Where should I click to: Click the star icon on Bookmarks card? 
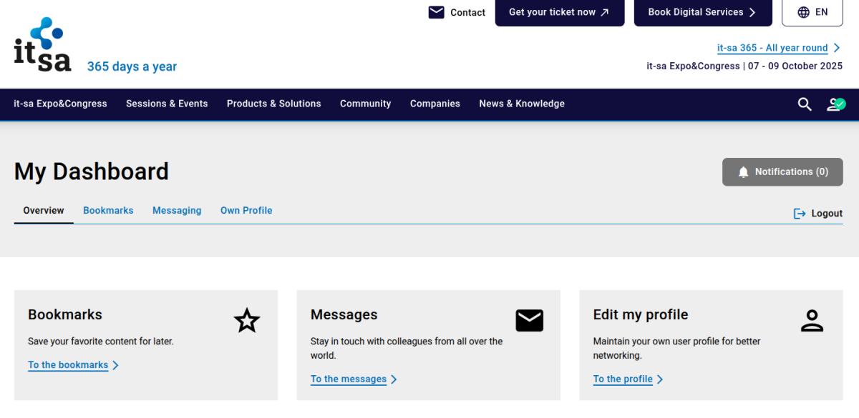[247, 321]
